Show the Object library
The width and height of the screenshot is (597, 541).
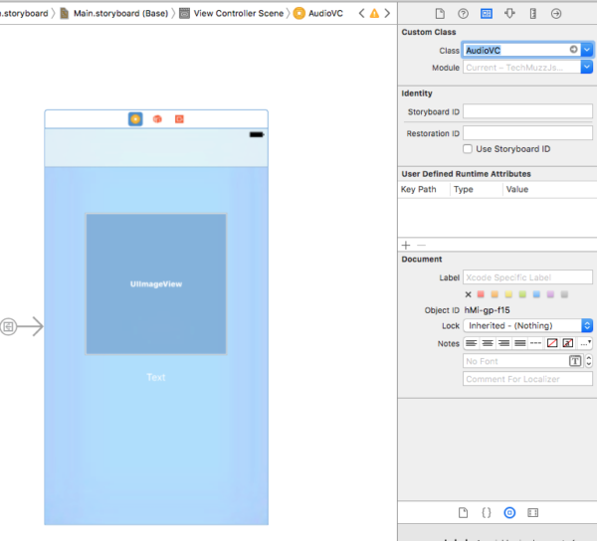[509, 513]
